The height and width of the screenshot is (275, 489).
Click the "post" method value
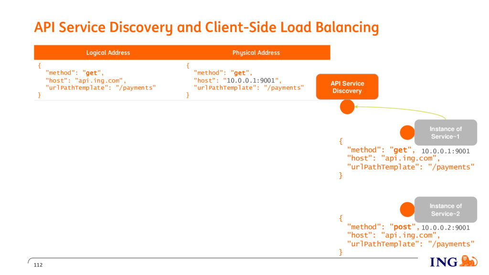(403, 227)
